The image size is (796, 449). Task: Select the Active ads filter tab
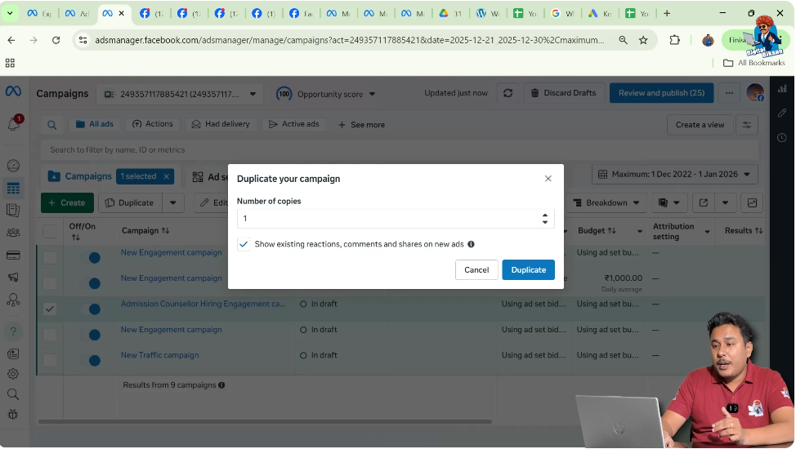pyautogui.click(x=294, y=124)
